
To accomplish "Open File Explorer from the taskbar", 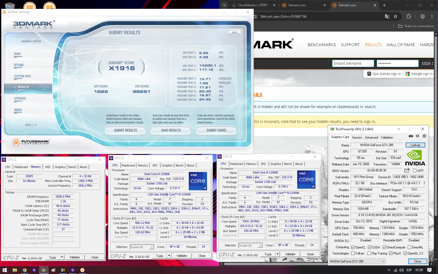I will click(15, 270).
